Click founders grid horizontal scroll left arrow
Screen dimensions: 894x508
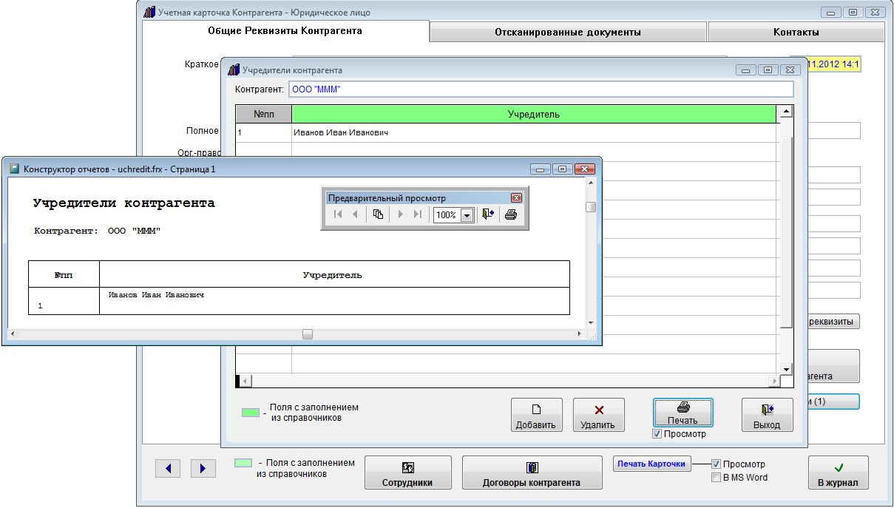pos(245,382)
